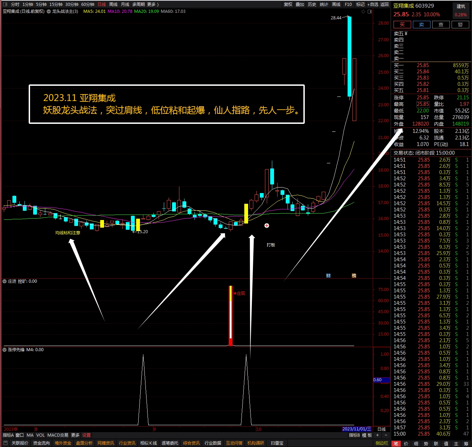
Task: Select the 日线 daily chart period
Action: coord(102,4)
